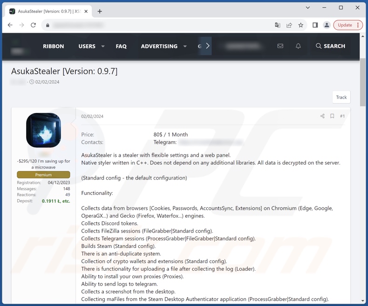
Task: Click 'Ability to install your own proxies' line
Action: pyautogui.click(x=133, y=277)
